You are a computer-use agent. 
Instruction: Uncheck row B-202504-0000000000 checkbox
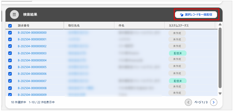[x=10, y=33]
